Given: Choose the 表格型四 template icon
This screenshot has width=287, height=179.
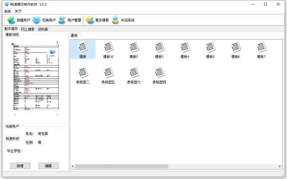Looking at the screenshot, I should (159, 73).
